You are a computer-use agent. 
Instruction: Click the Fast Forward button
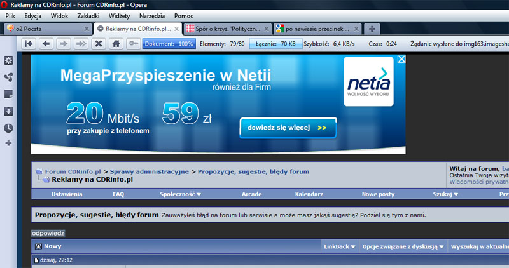[x=81, y=43]
